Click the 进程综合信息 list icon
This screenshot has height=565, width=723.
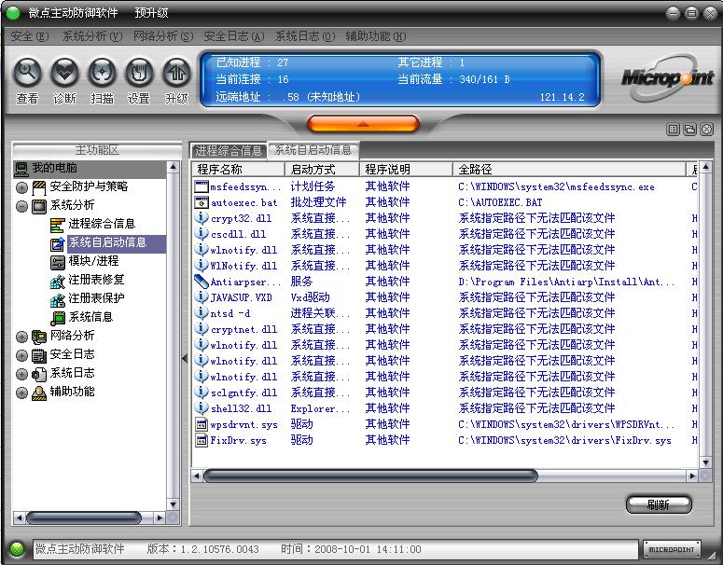click(x=57, y=225)
